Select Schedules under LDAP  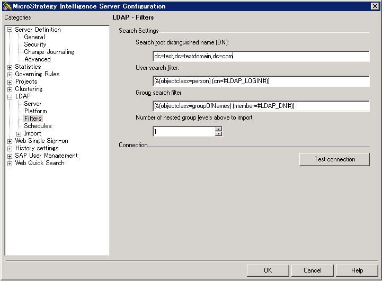point(38,126)
